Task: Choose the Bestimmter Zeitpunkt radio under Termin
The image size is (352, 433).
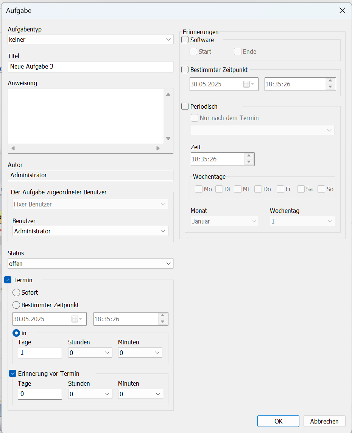Action: click(x=17, y=305)
